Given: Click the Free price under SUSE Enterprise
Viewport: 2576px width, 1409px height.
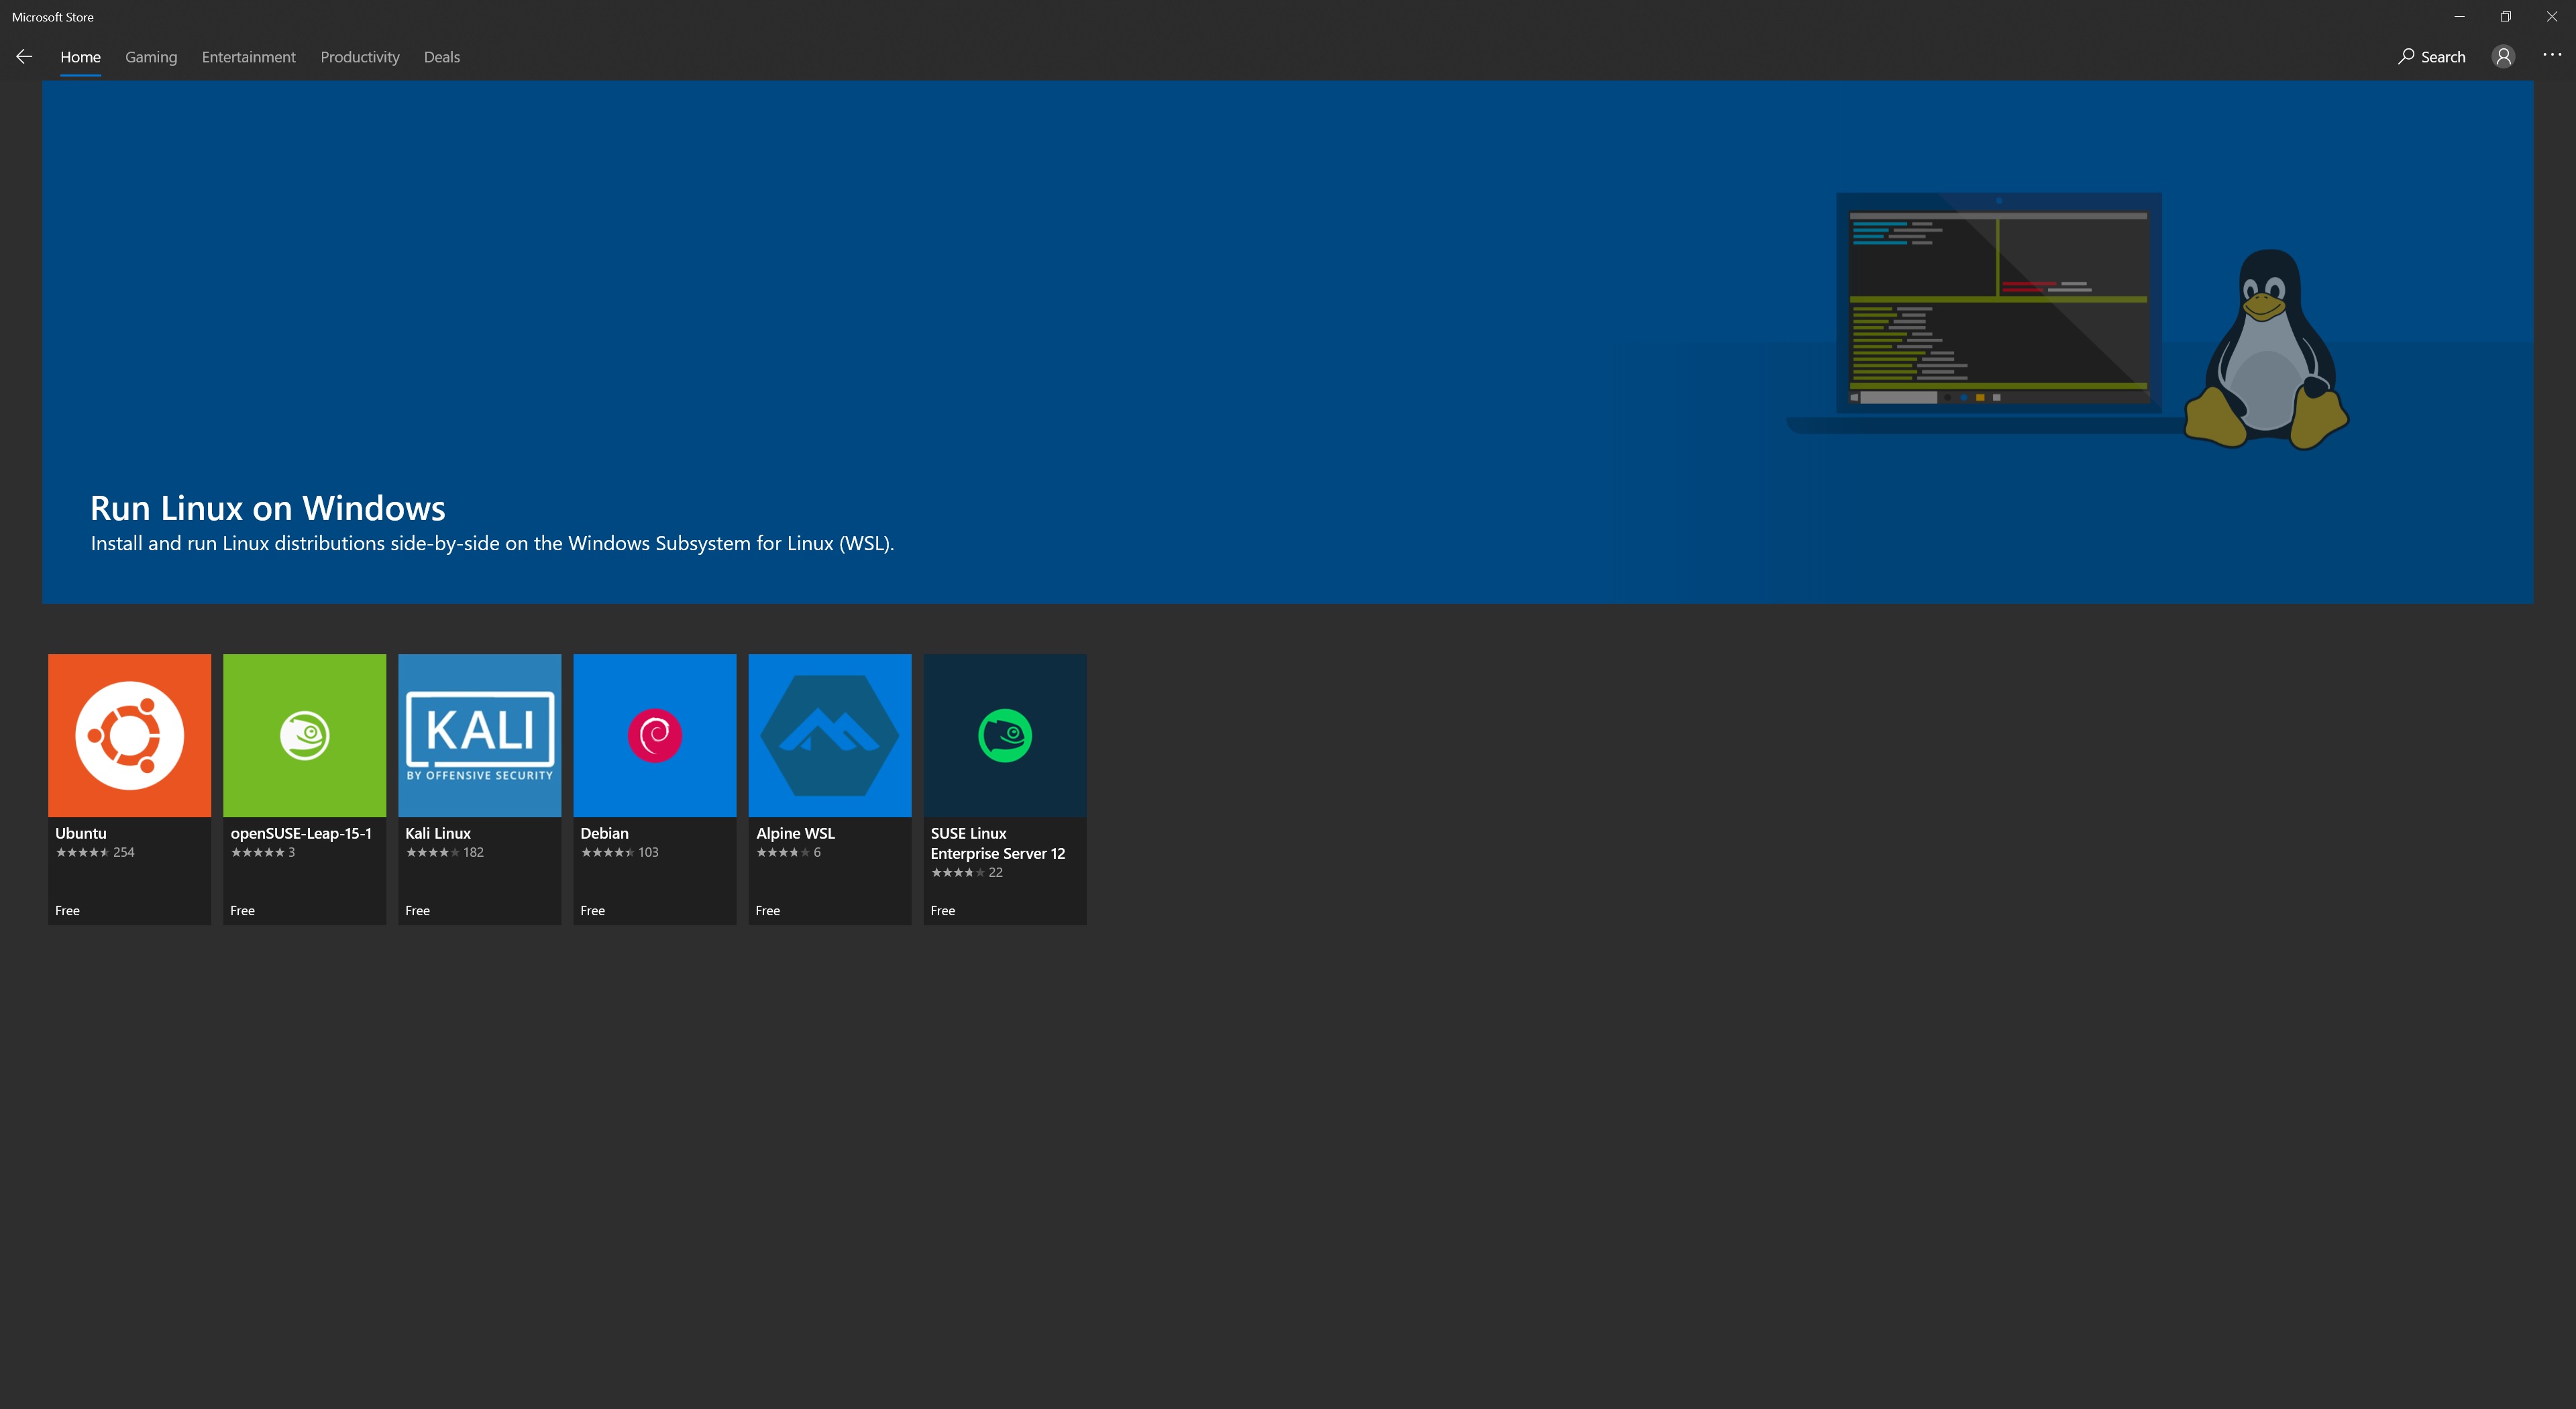Looking at the screenshot, I should (x=942, y=910).
